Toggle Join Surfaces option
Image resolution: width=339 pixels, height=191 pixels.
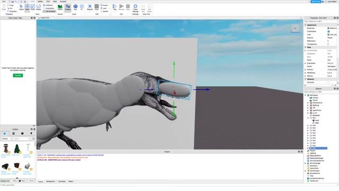tap(49, 11)
